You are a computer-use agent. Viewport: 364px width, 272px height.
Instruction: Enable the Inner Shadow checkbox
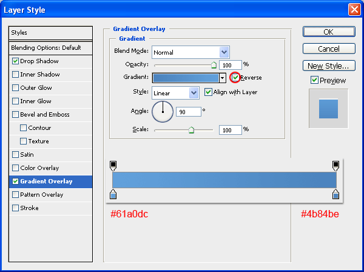pos(15,74)
